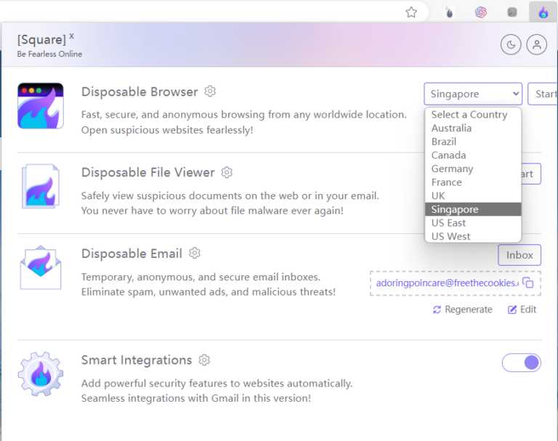Disable the Smart Integrations switch
The width and height of the screenshot is (558, 441).
coord(522,363)
